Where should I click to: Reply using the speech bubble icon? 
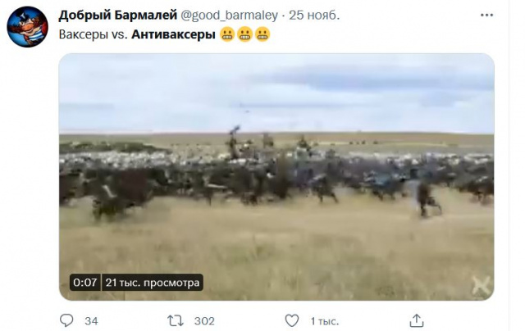point(66,320)
